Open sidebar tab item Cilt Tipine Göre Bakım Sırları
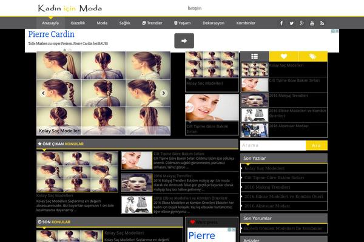The image size is (364, 242). [x=294, y=80]
